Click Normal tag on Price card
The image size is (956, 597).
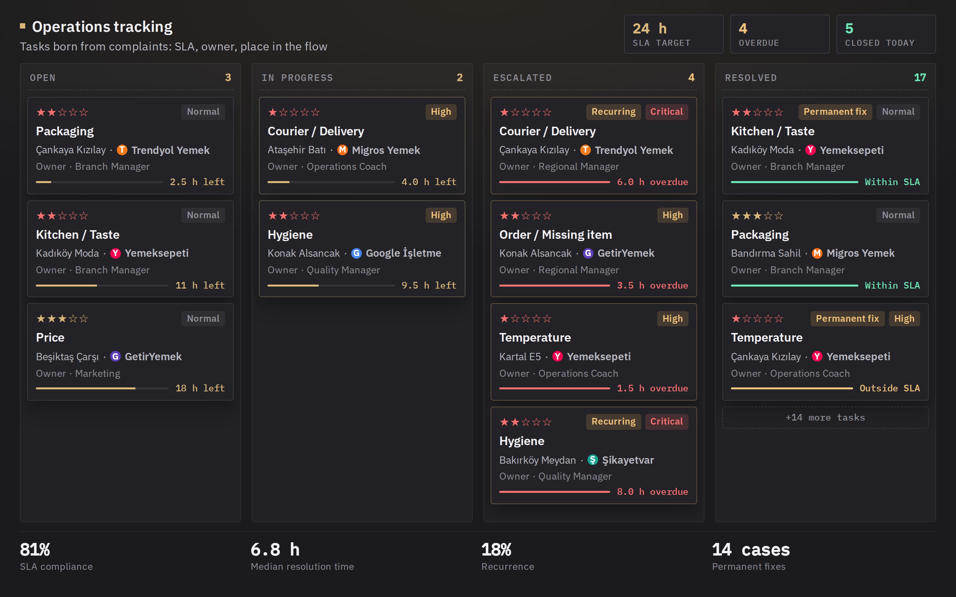(203, 319)
